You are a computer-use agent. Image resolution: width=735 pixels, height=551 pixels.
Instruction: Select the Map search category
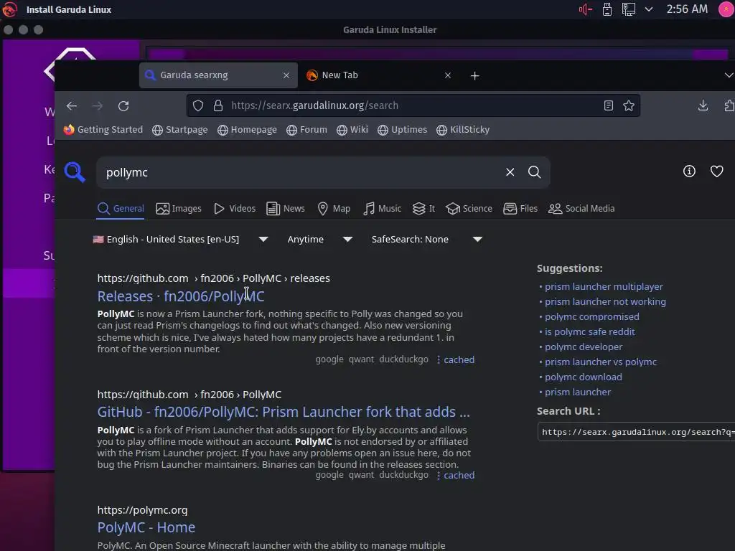(334, 209)
